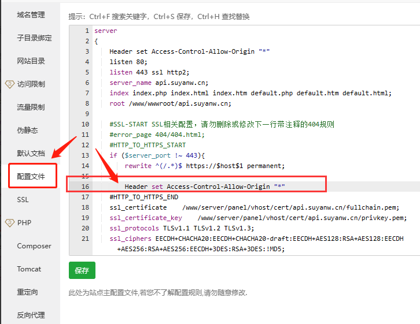420x324 pixels.
Task: Open the 默认文档 tab
Action: point(31,154)
